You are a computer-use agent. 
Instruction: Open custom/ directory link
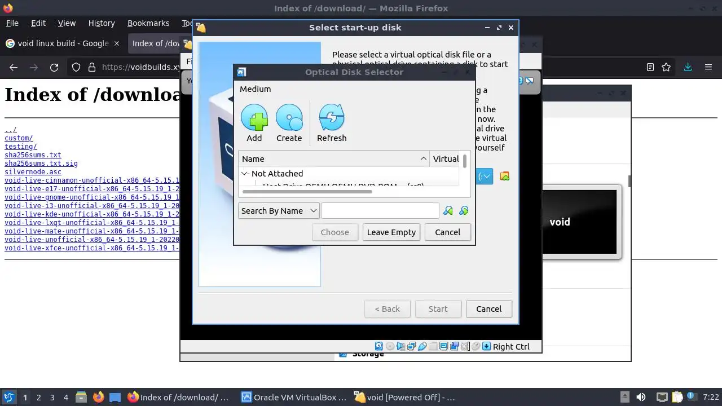19,138
